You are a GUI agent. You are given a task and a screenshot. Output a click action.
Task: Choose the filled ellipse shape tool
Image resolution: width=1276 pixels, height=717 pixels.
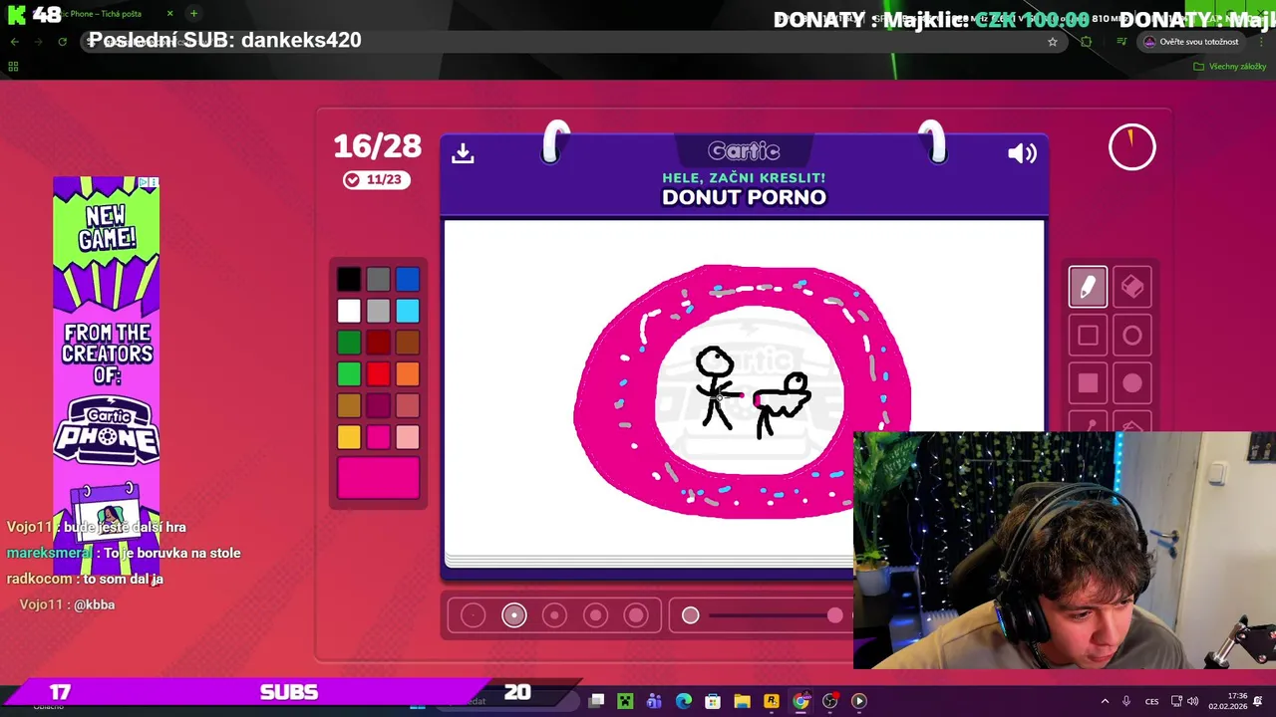click(1132, 383)
